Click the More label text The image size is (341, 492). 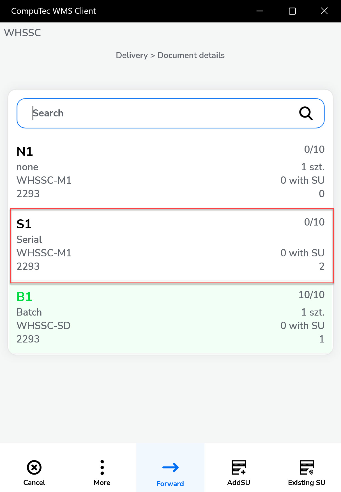[x=102, y=482]
